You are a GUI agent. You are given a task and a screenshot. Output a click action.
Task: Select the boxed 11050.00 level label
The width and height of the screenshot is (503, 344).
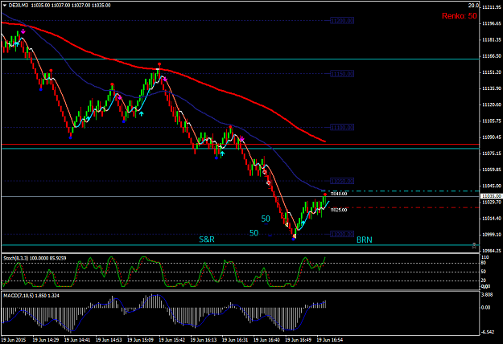pyautogui.click(x=342, y=181)
